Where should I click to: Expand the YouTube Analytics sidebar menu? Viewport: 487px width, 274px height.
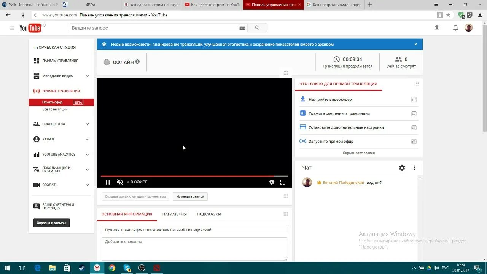click(x=87, y=155)
